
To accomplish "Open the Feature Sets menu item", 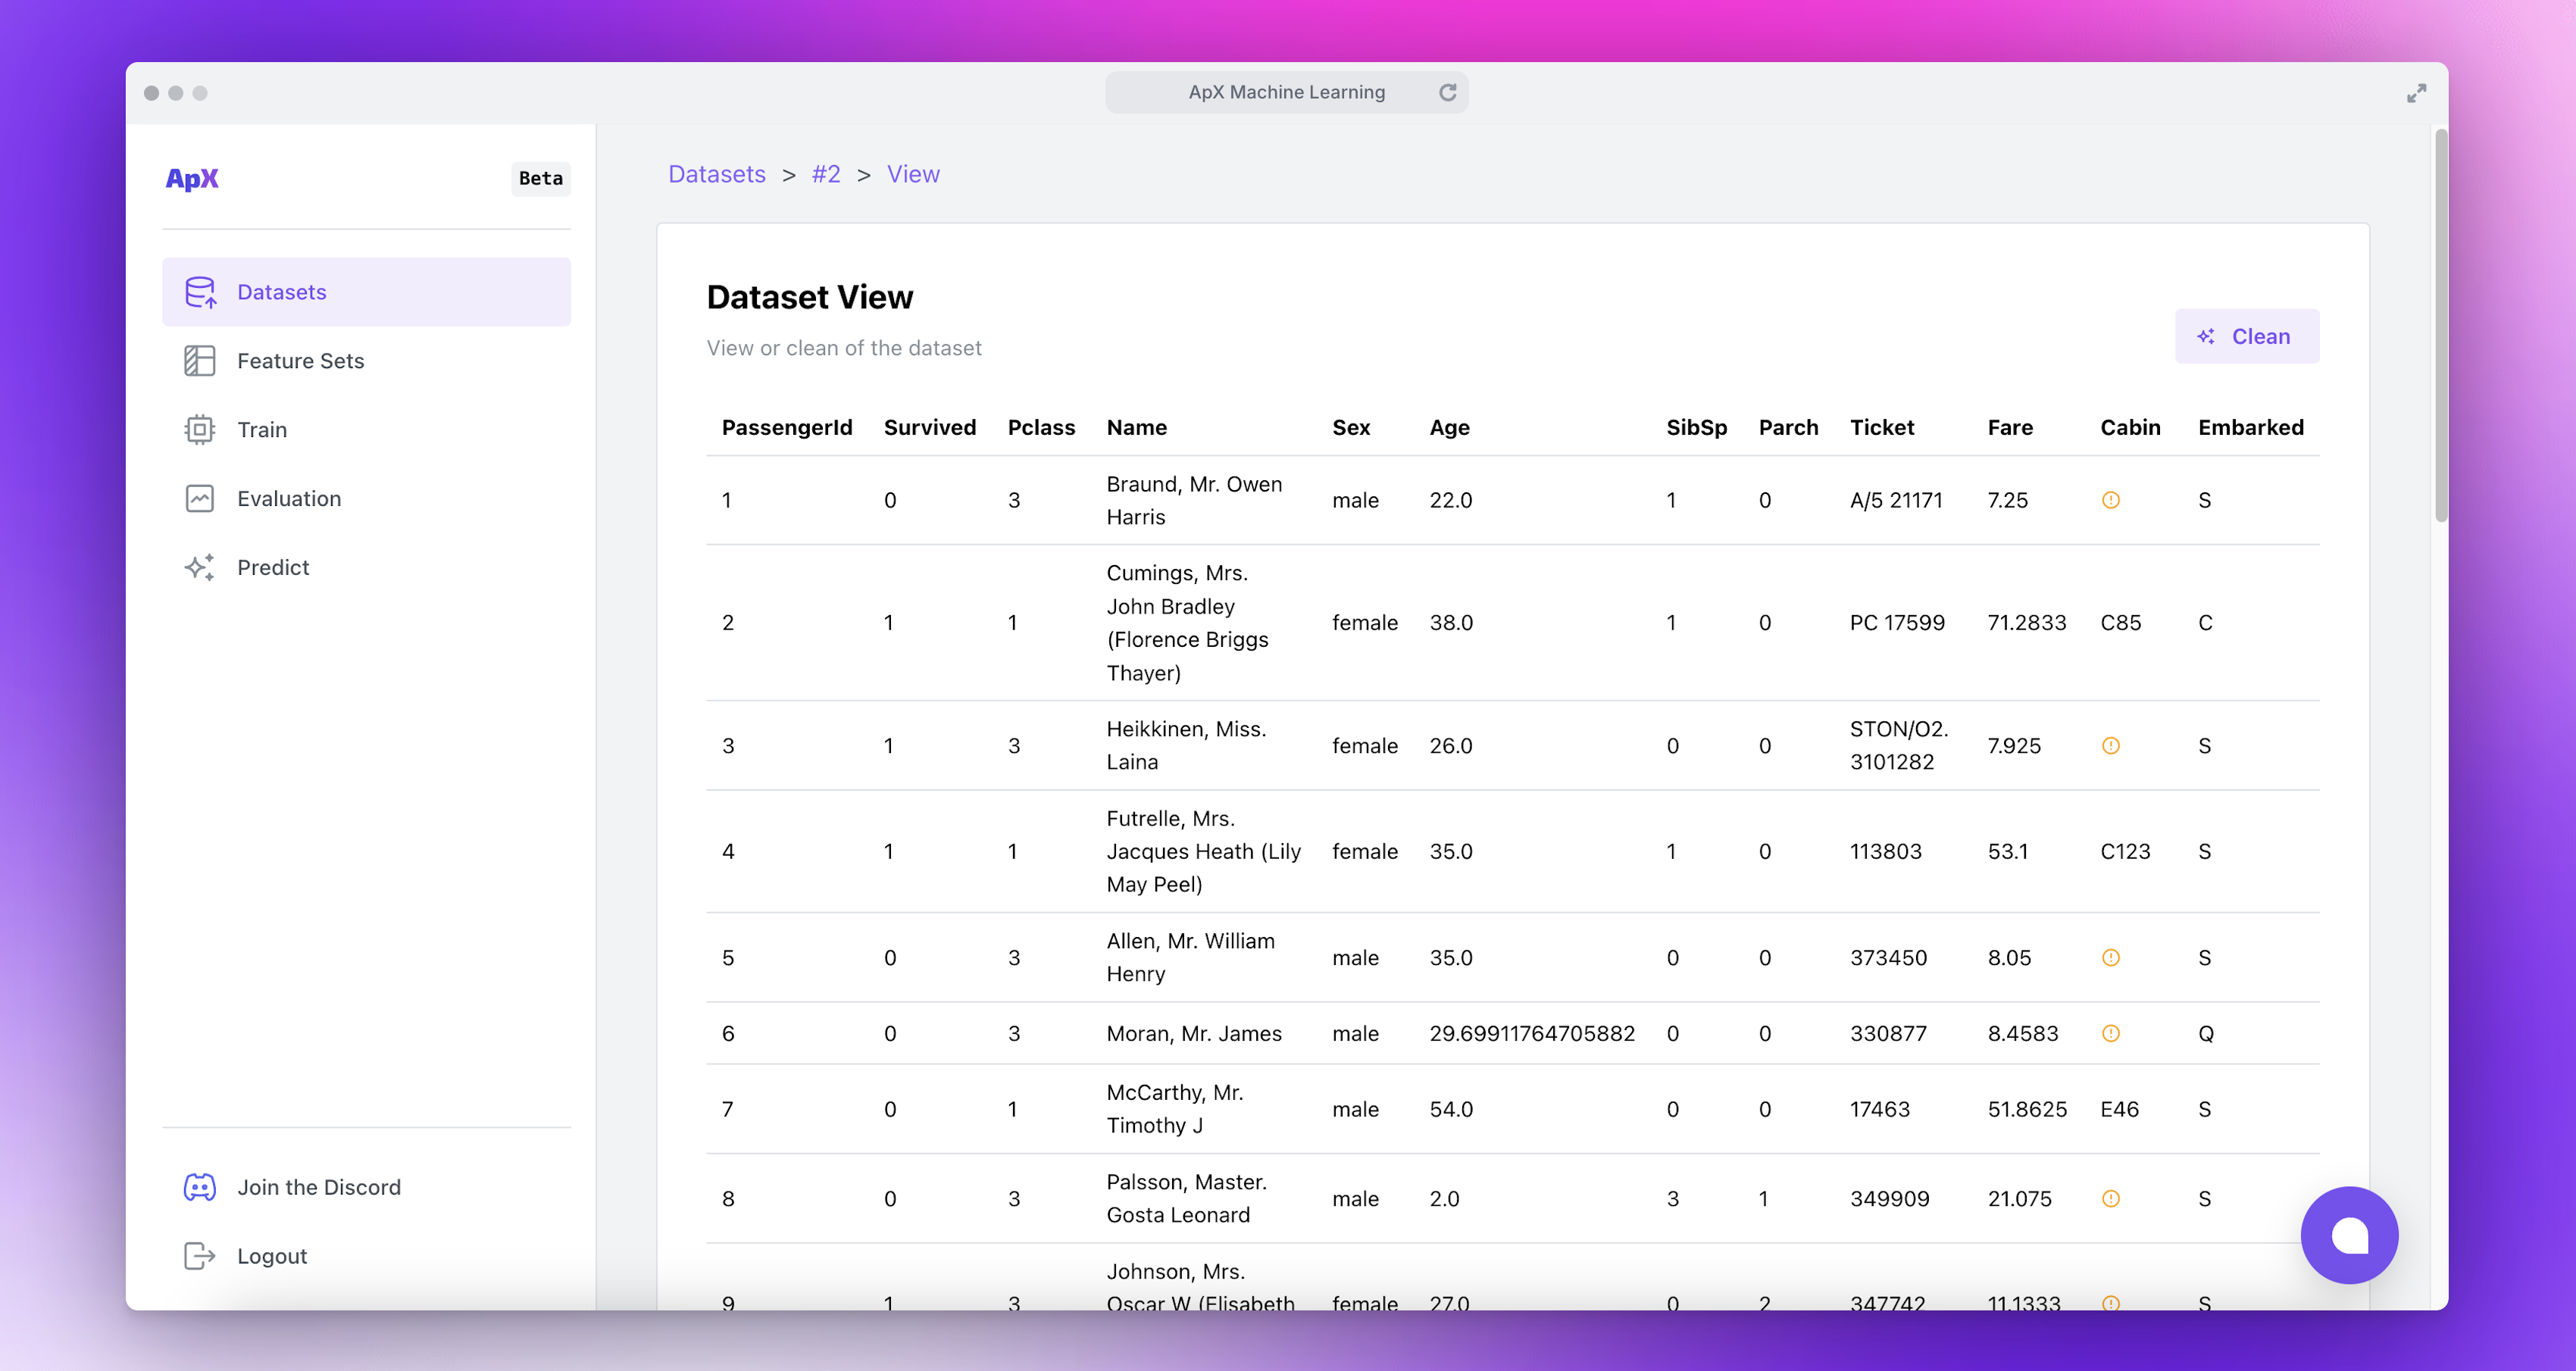I will point(300,361).
